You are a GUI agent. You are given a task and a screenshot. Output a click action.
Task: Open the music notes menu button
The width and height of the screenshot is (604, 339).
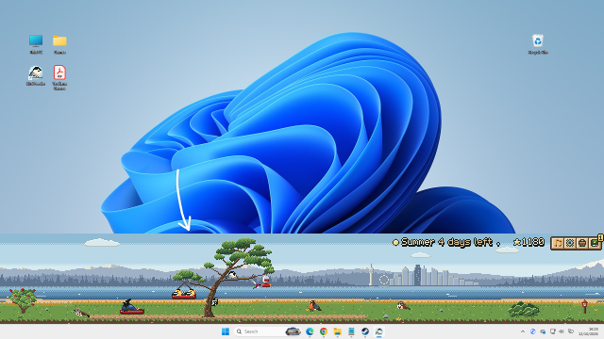558,243
